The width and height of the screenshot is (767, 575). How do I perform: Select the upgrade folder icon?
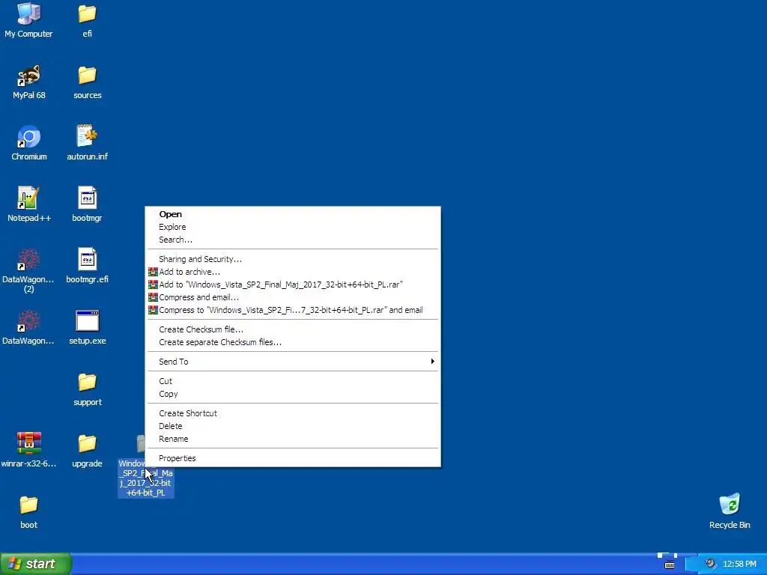click(x=87, y=443)
